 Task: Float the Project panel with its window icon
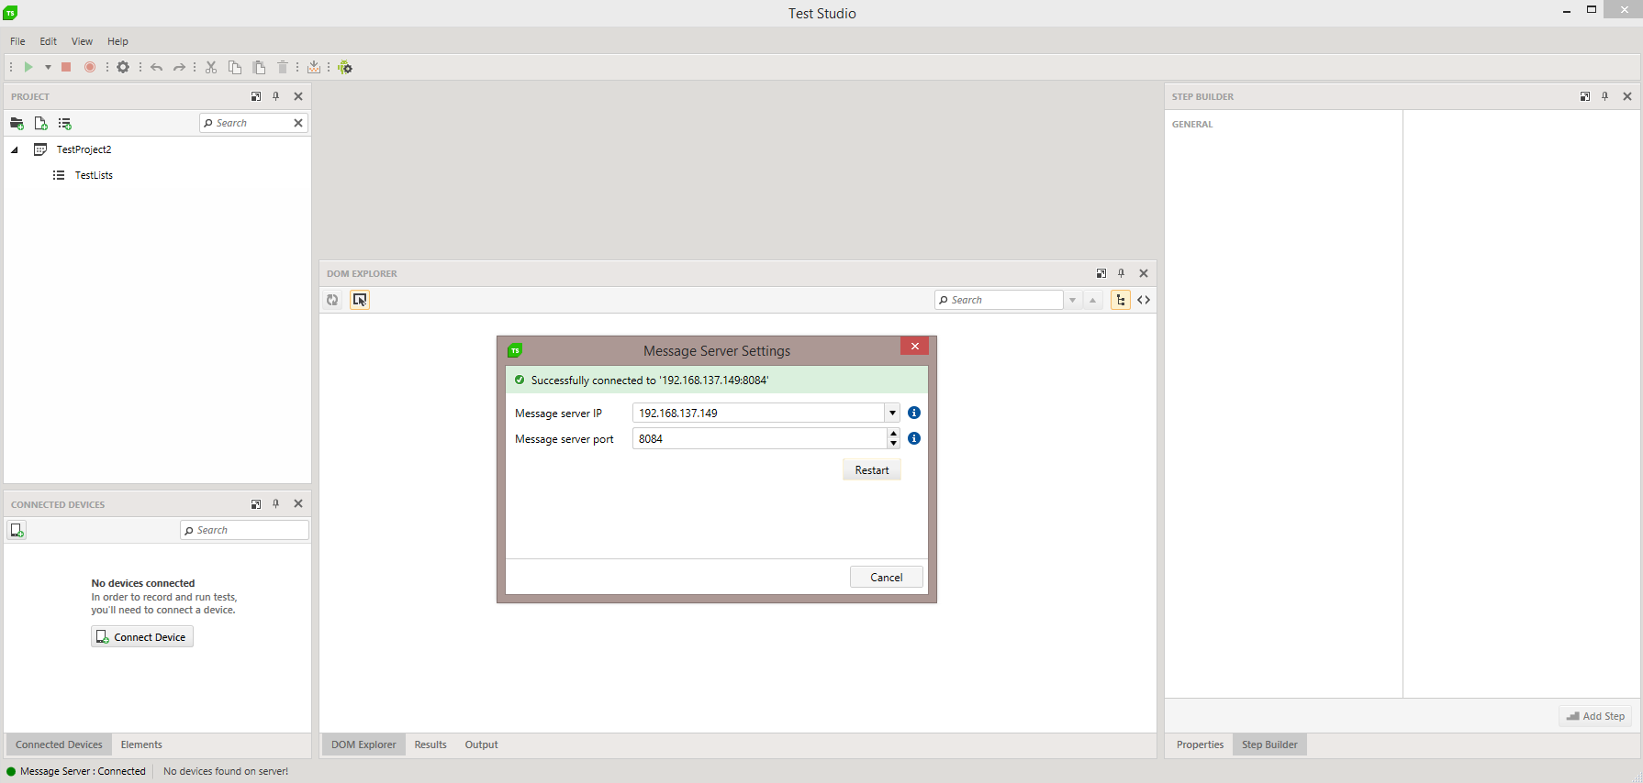(256, 96)
